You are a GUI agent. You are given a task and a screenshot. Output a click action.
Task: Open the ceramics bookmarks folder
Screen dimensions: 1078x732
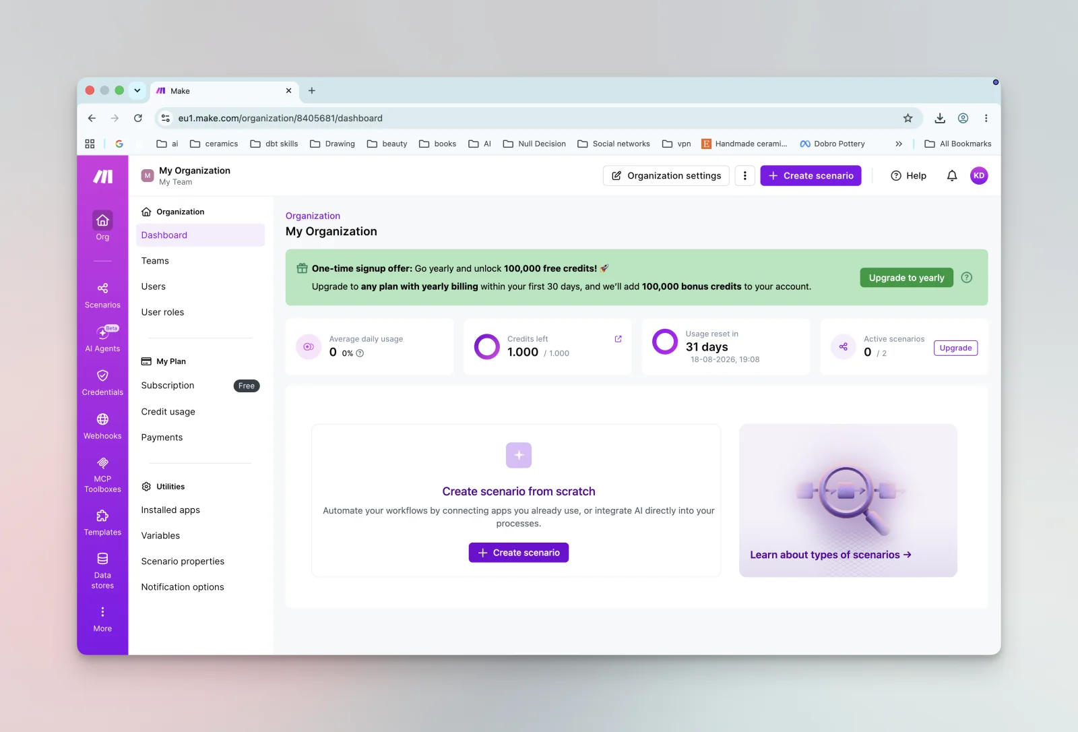click(214, 144)
